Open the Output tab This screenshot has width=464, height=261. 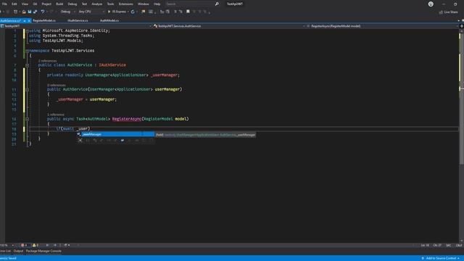(x=18, y=251)
